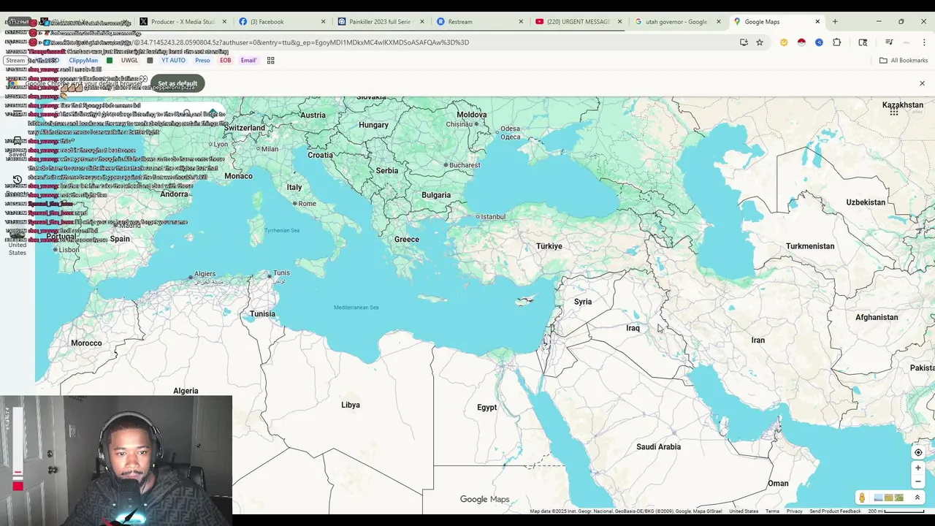Click the Bucharest city marker
935x526 pixels.
(x=446, y=165)
